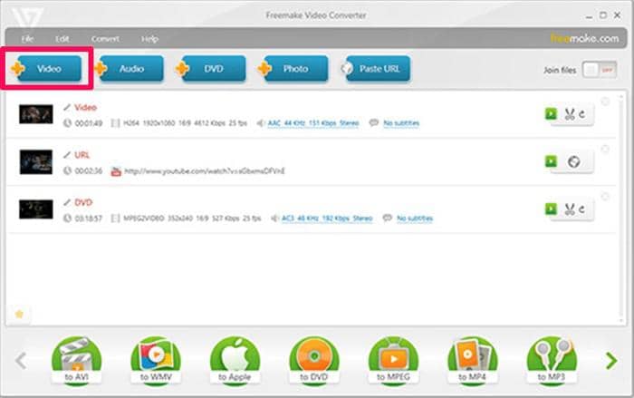634x398 pixels.
Task: Click the MPEG2VIDEO 352x240 info text
Action: [x=192, y=218]
